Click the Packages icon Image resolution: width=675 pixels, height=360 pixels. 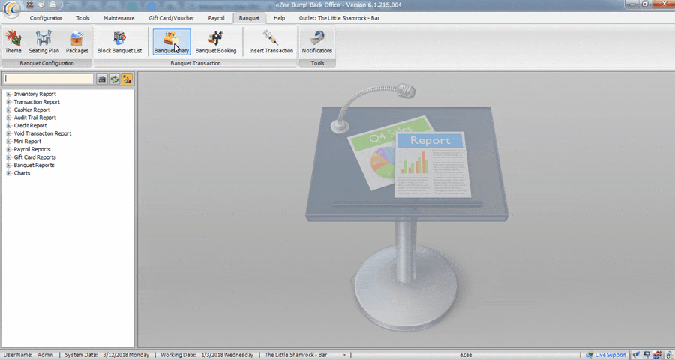point(76,42)
